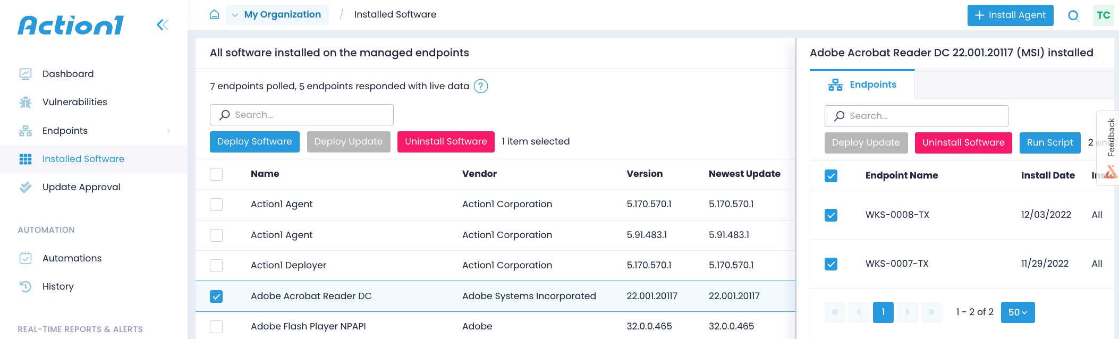This screenshot has height=339, width=1119.
Task: Click the History clock icon
Action: [26, 286]
